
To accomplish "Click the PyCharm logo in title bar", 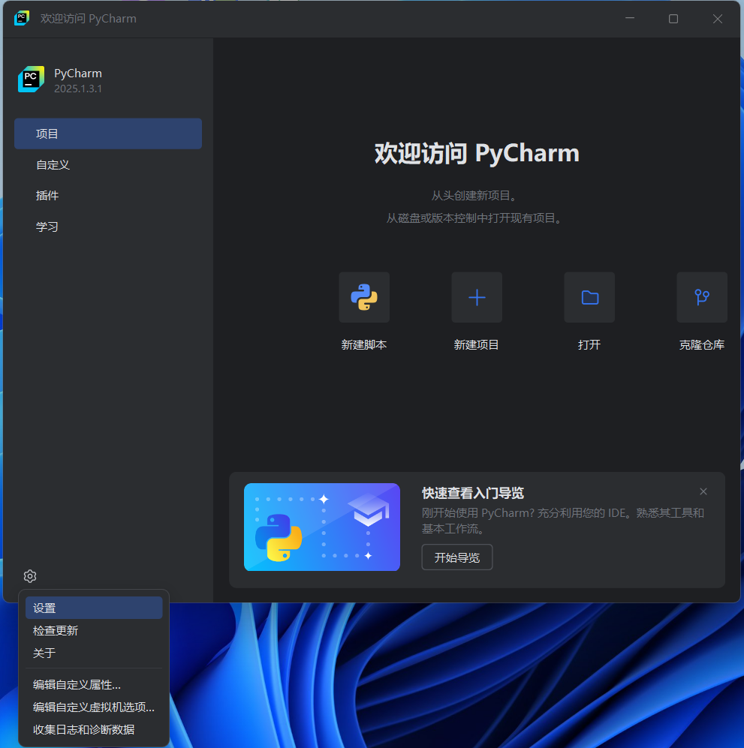I will pos(22,19).
